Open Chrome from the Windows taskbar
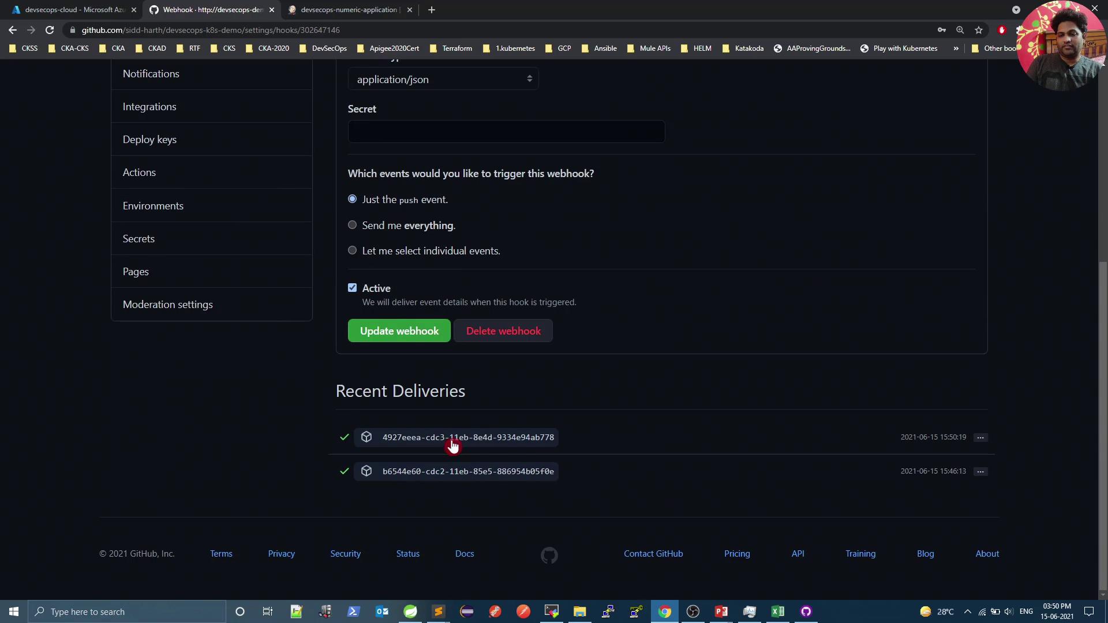The width and height of the screenshot is (1108, 623). [x=664, y=611]
